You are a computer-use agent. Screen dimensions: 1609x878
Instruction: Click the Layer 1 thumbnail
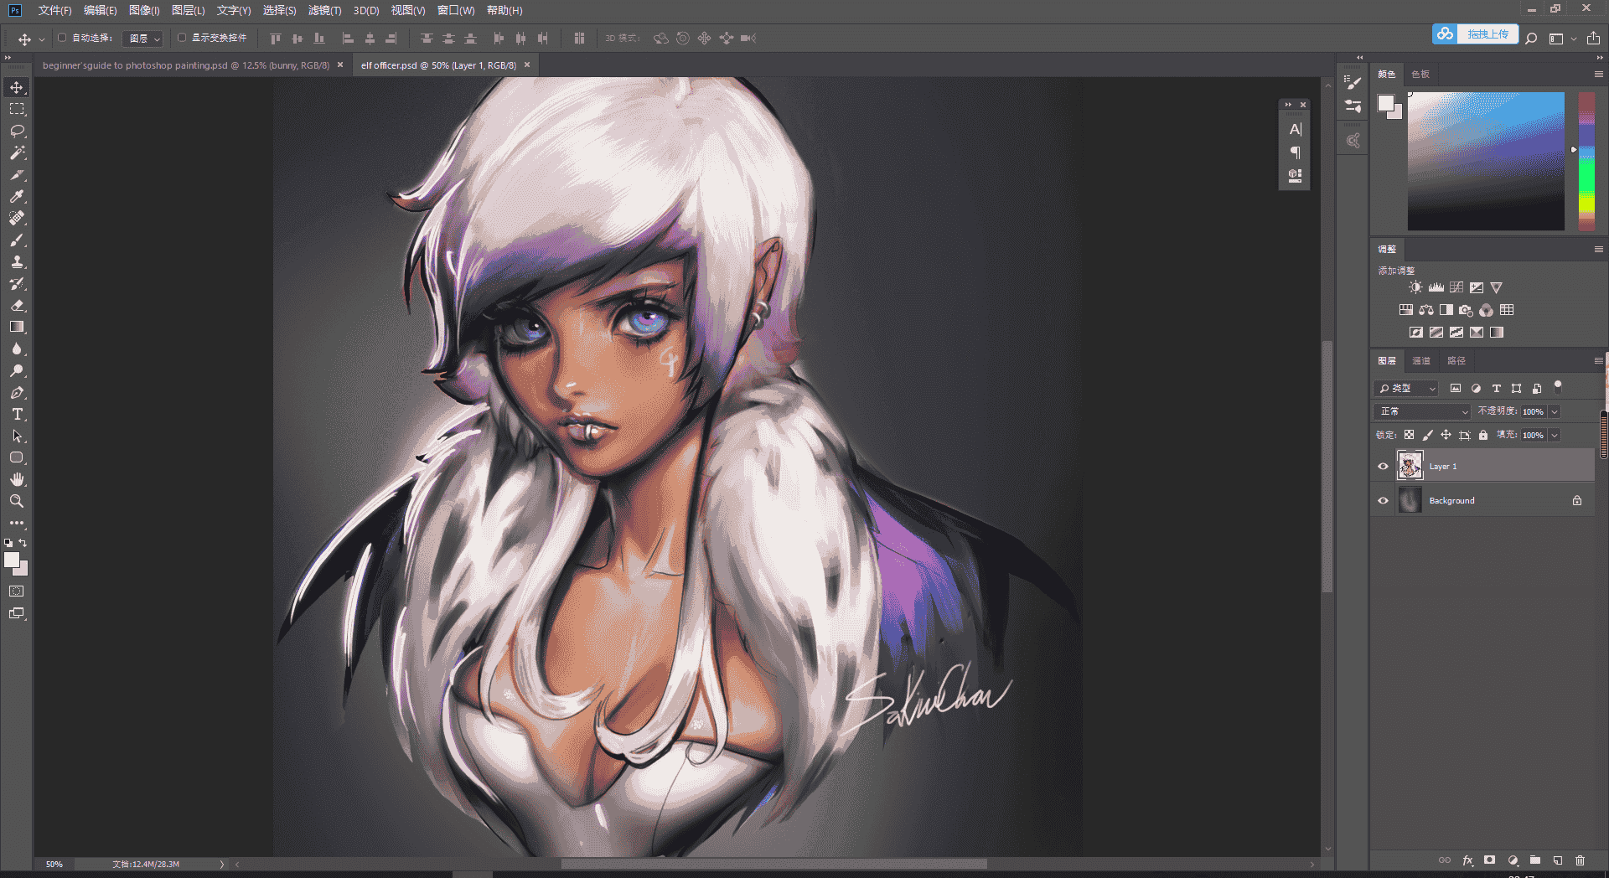1410,465
